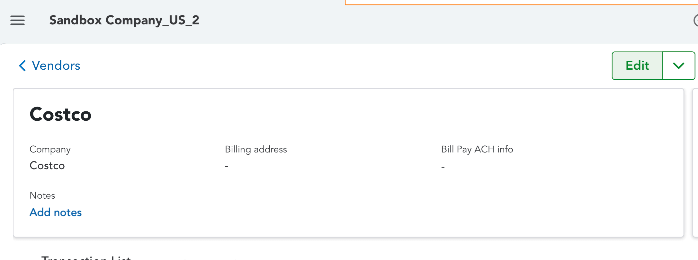Edit the Costco vendor details
Viewport: 698px width, 260px height.
pyautogui.click(x=637, y=65)
